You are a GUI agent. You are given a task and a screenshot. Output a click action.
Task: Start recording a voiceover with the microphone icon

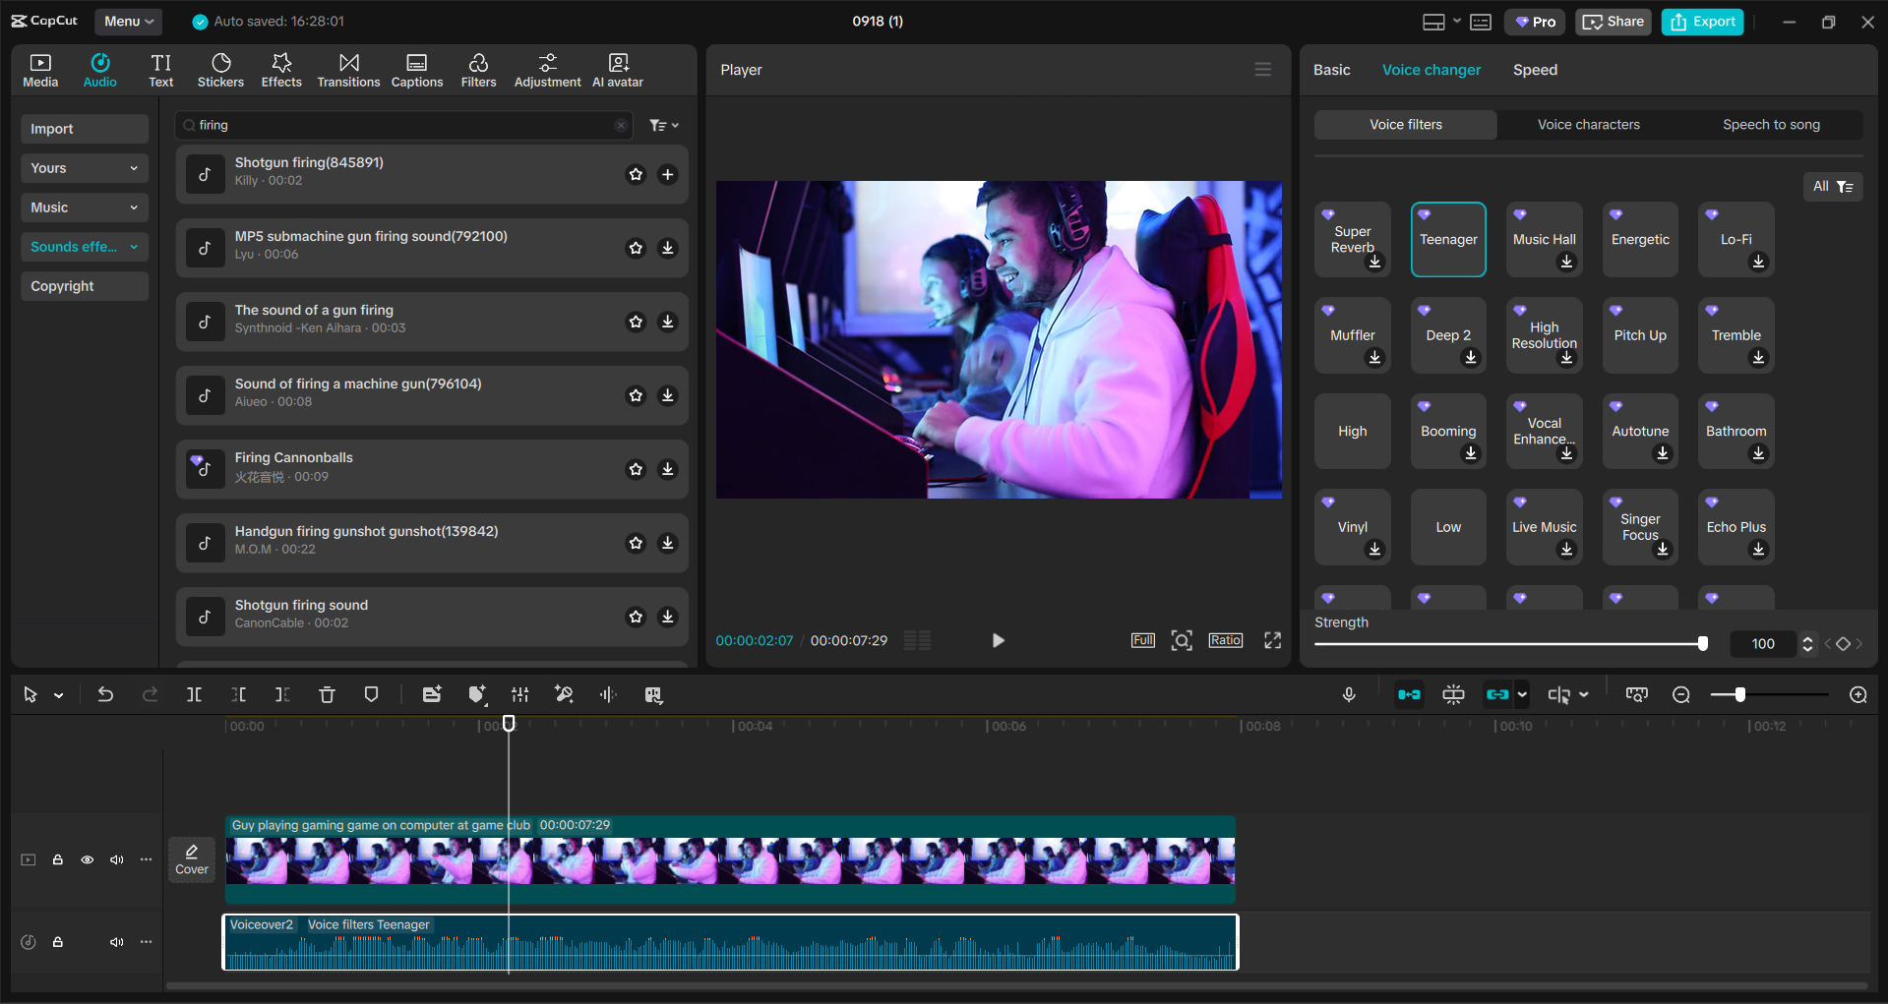pyautogui.click(x=1349, y=694)
